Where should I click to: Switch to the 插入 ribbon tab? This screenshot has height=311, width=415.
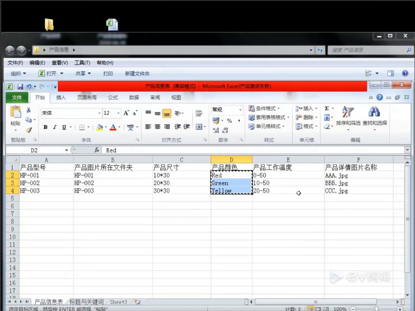pyautogui.click(x=61, y=98)
